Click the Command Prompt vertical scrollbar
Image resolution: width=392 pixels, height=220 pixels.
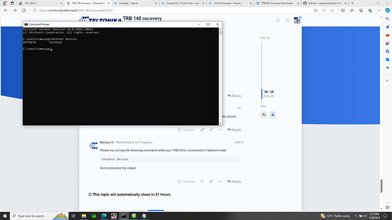220,77
